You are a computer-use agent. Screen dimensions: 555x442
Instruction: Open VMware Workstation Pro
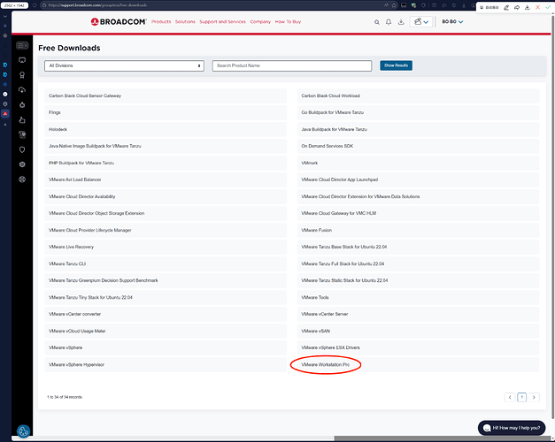pos(418,364)
